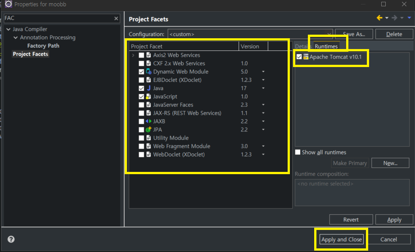Click the Apply and Close button
Screen dimensions: 415x252
pyautogui.click(x=342, y=239)
